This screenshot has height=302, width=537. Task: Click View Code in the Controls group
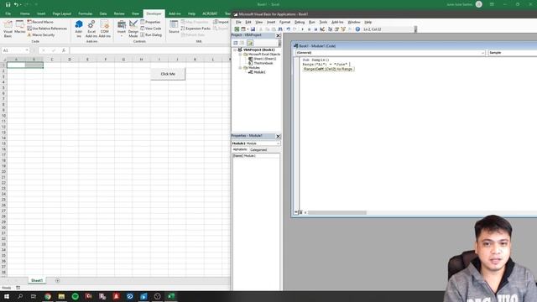tap(151, 29)
